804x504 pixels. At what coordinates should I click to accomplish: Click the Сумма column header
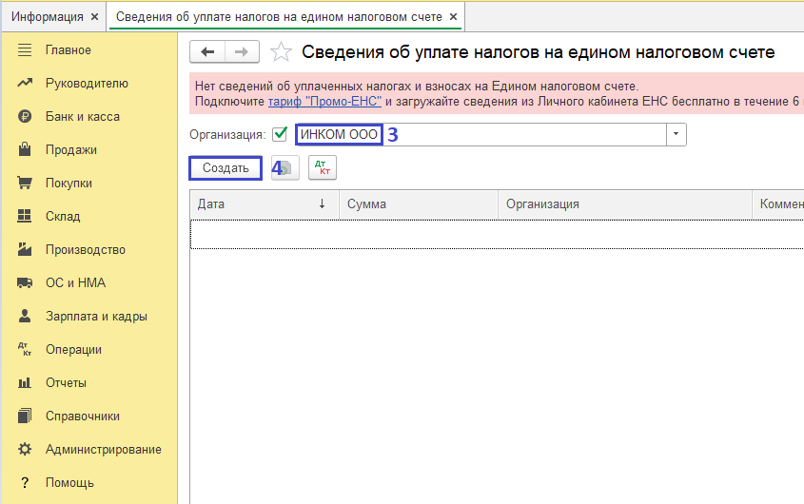[419, 204]
